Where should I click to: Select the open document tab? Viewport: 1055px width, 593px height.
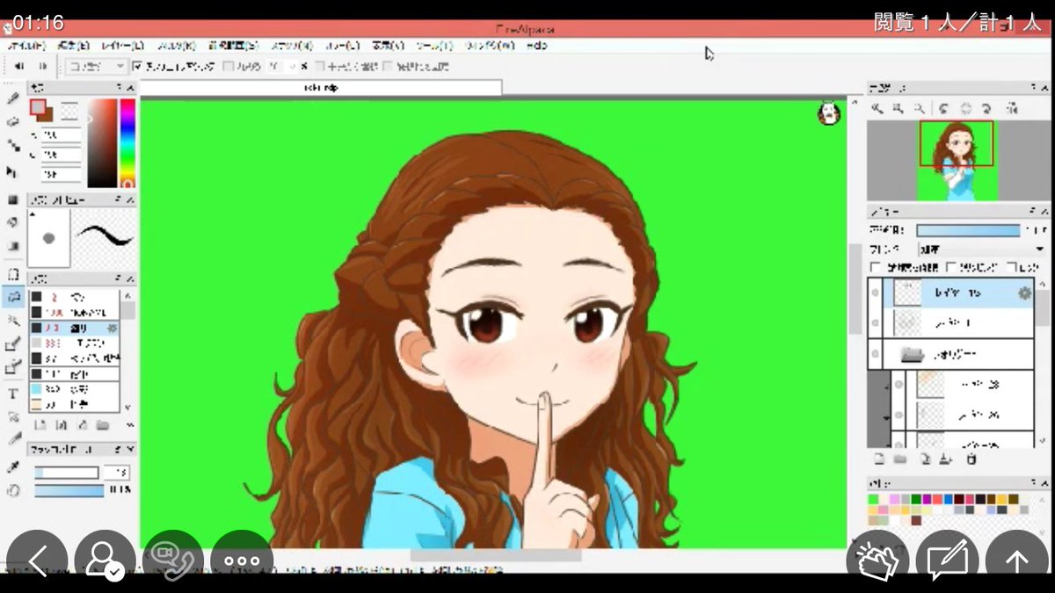coord(321,88)
